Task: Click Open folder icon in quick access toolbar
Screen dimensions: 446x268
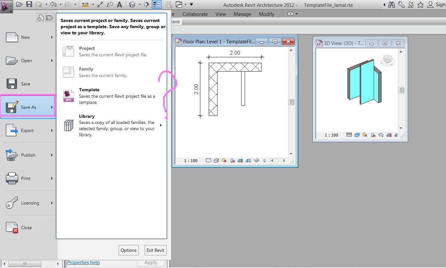Action: point(19,5)
